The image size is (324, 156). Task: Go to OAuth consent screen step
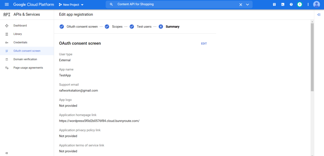pyautogui.click(x=82, y=27)
